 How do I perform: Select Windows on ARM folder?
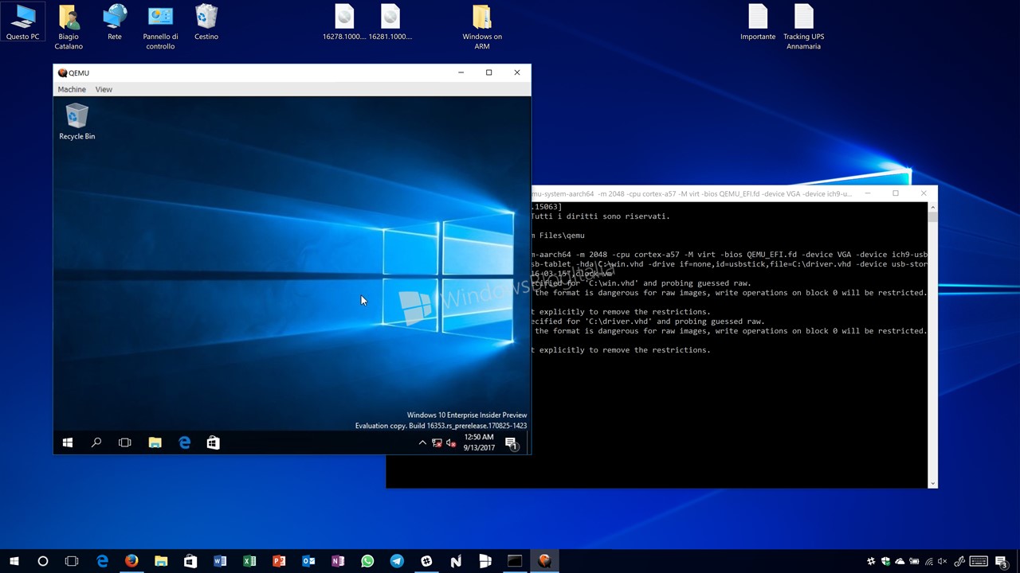[x=482, y=26]
